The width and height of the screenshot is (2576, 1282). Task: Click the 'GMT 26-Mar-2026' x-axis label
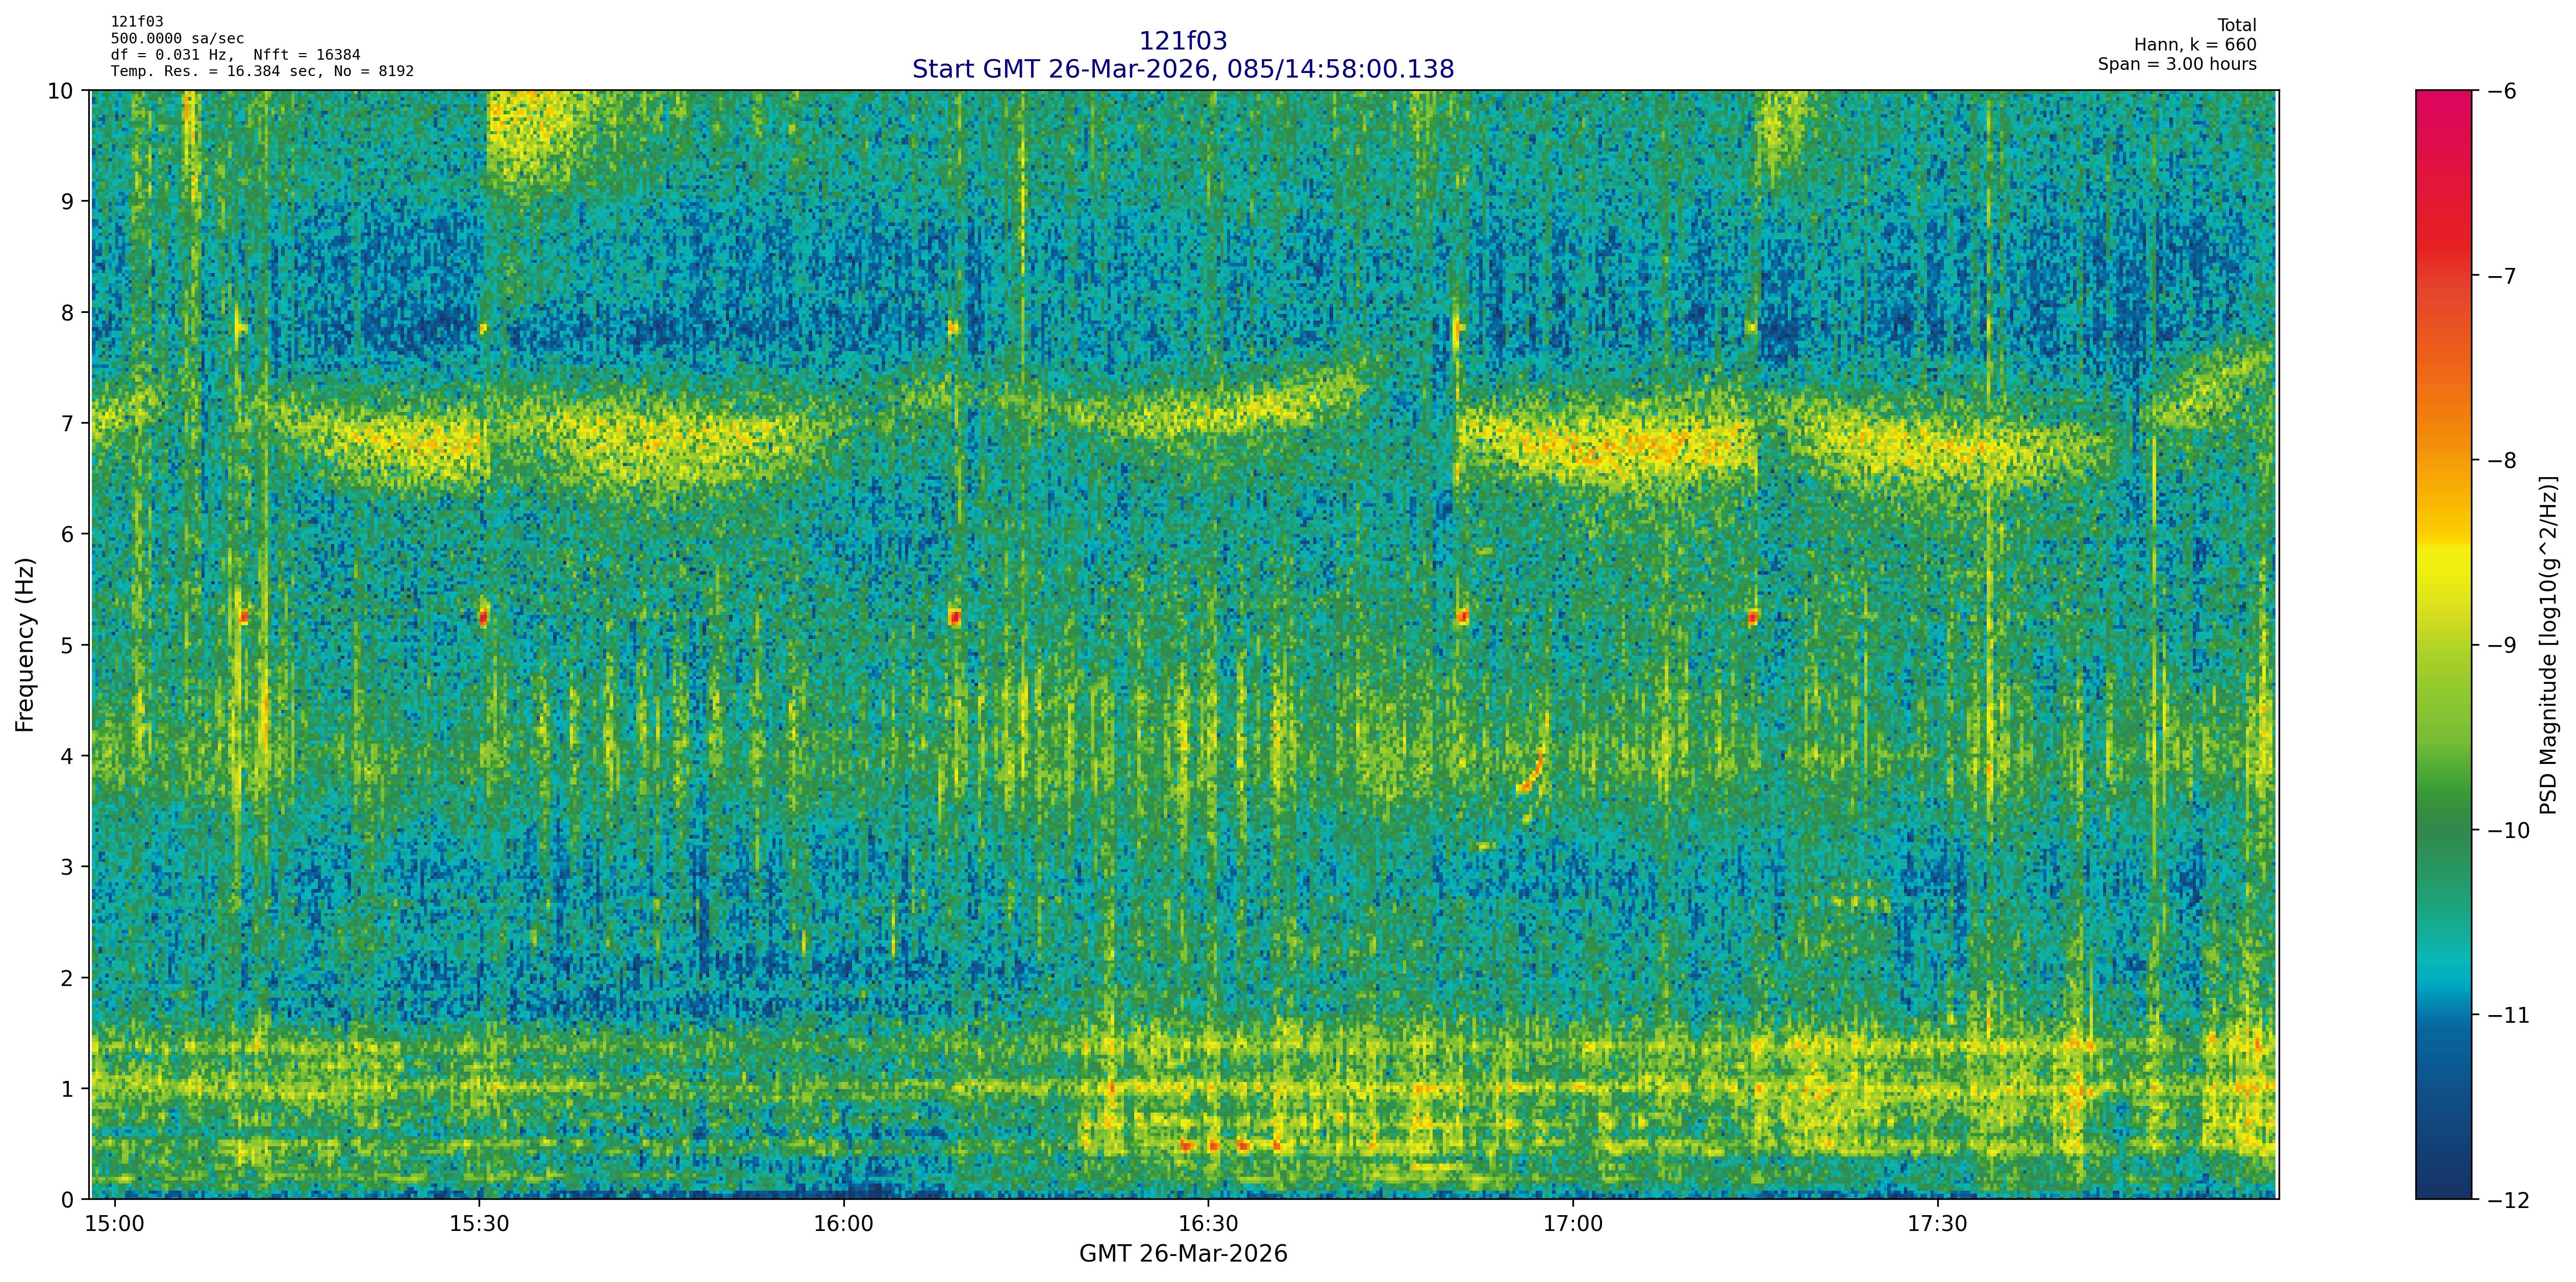1182,1254
